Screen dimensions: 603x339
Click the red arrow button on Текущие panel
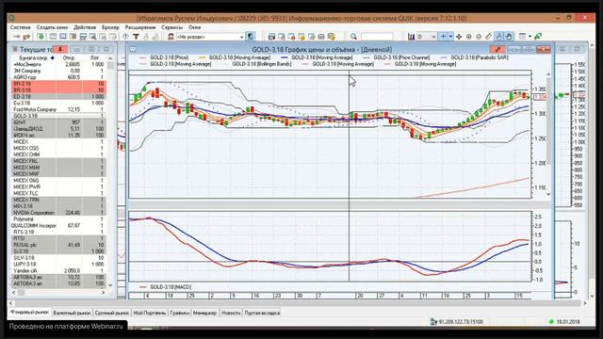(60, 49)
